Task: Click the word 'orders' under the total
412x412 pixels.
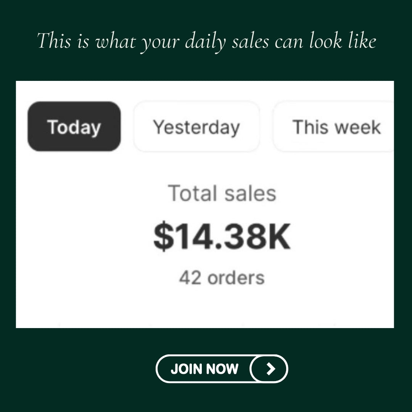Action: coord(236,278)
